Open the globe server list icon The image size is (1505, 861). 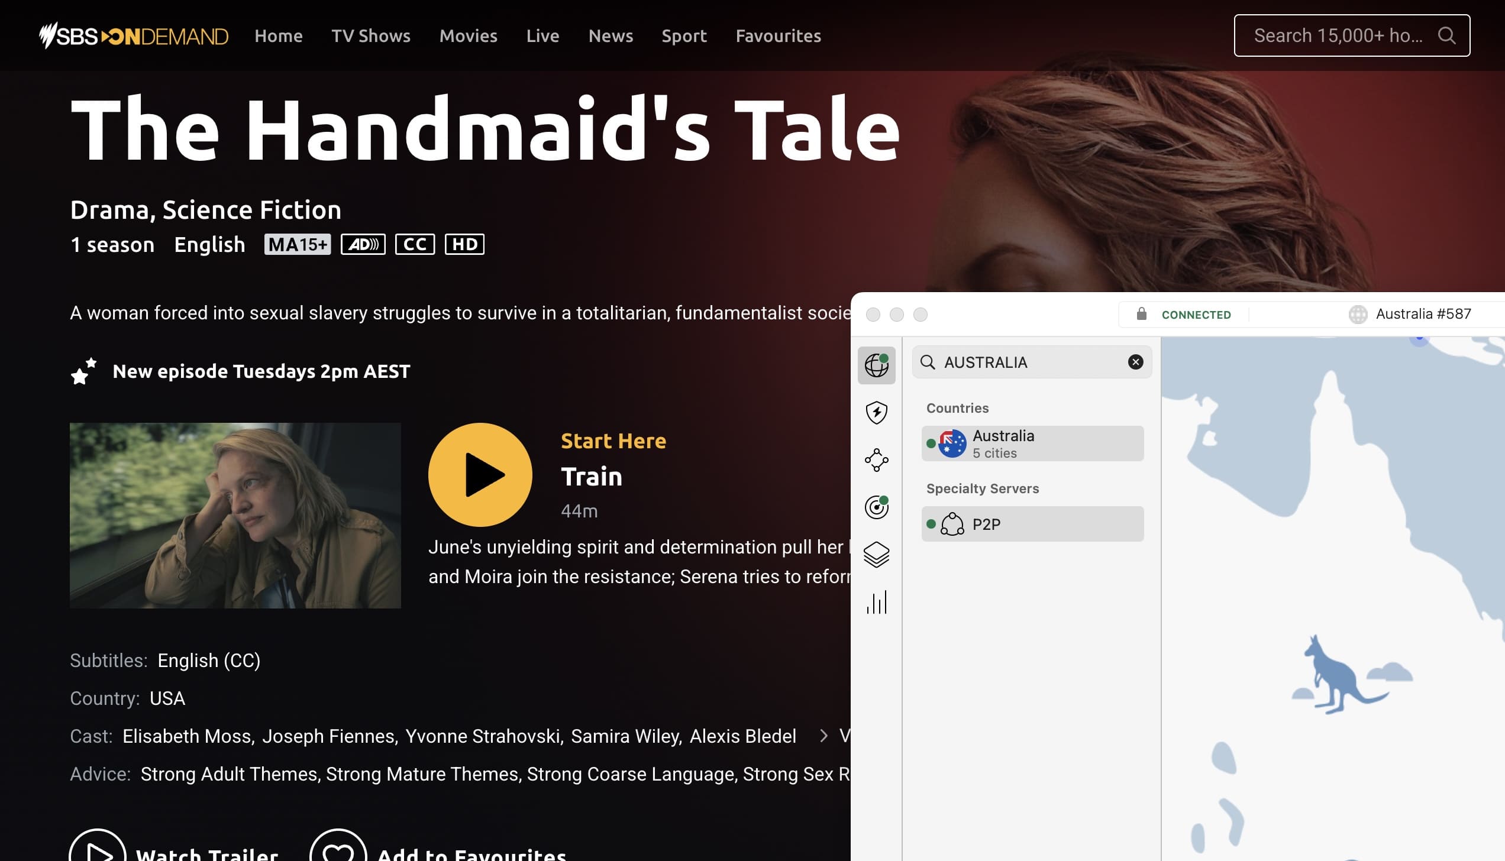tap(876, 365)
